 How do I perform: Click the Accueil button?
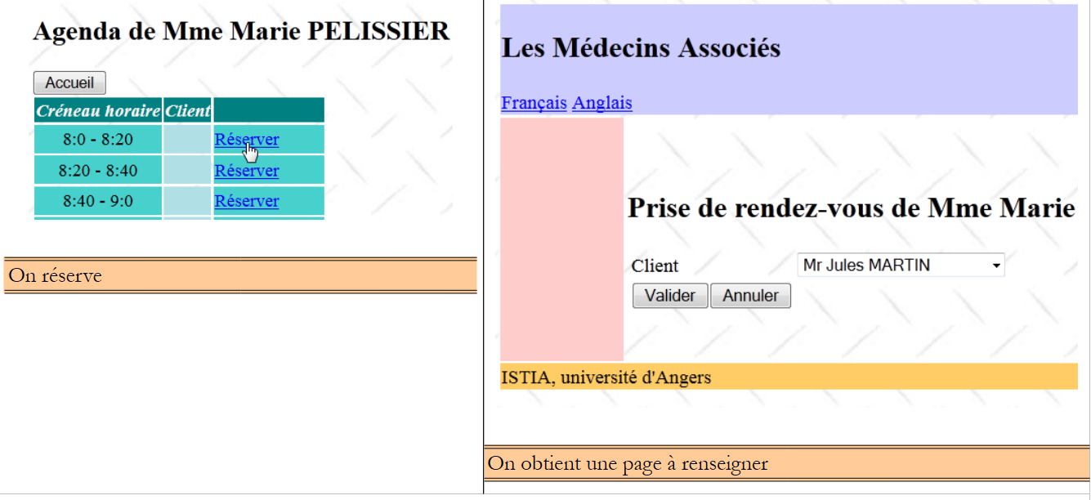point(69,83)
